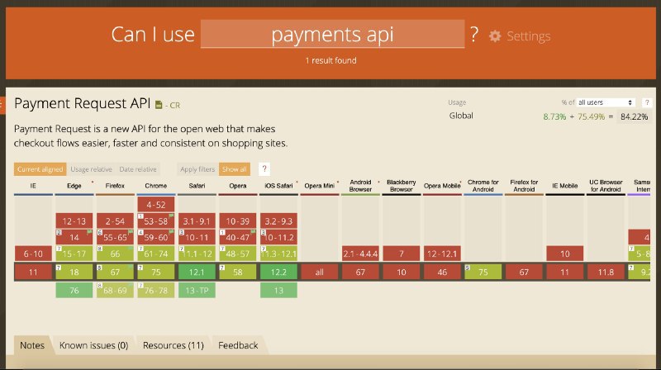
Task: Click the Opera Mini all cell
Action: pos(320,272)
